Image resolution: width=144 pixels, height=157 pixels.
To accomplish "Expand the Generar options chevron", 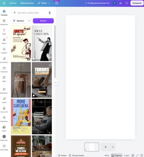I will coord(29,21).
